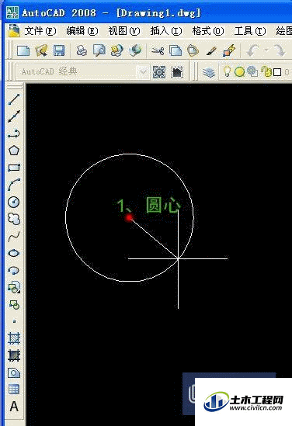Select the Revision Cloud tool
The width and height of the screenshot is (292, 426).
pos(14,219)
